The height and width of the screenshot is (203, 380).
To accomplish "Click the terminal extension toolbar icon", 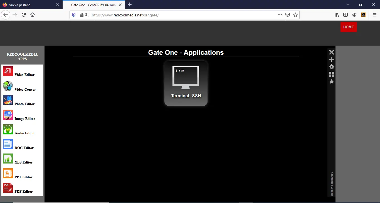I will coord(363,15).
